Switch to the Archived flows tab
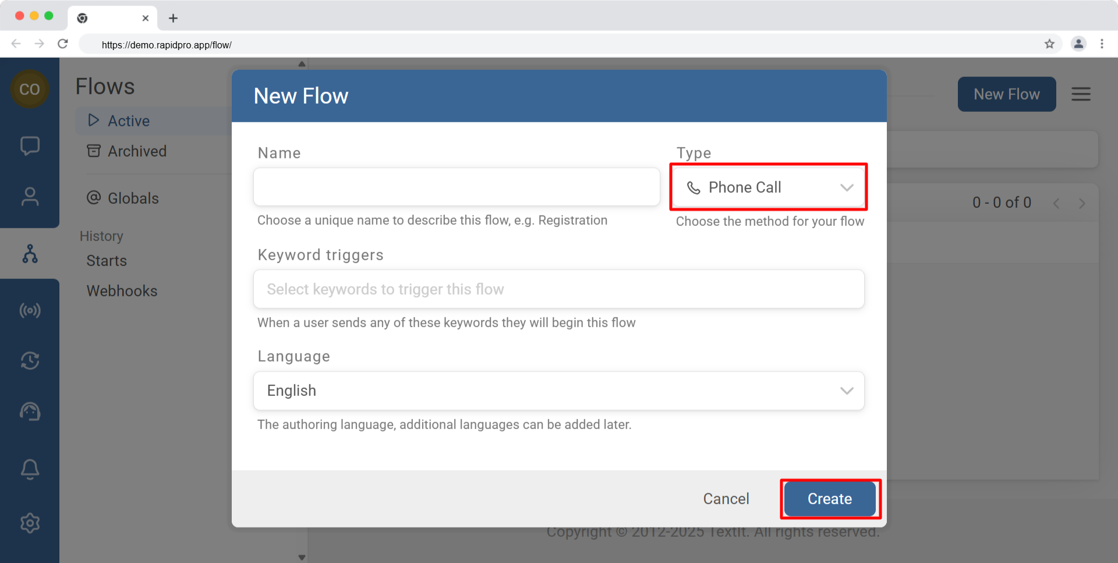1118x563 pixels. click(136, 151)
